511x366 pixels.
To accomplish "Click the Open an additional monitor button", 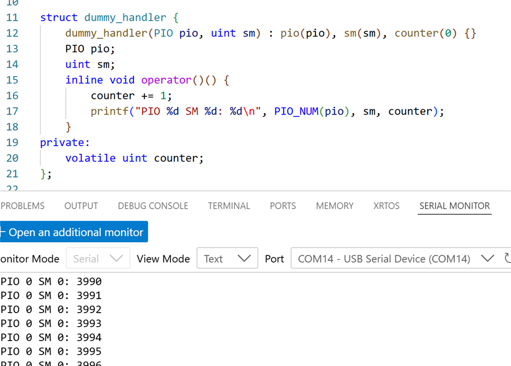I will pos(74,232).
